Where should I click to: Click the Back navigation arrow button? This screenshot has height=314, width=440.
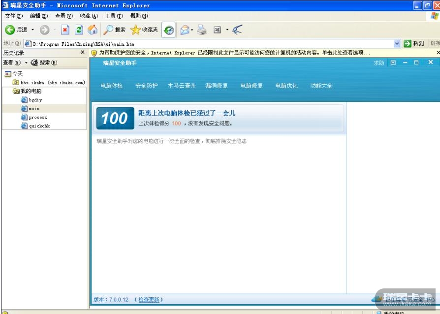(10, 30)
